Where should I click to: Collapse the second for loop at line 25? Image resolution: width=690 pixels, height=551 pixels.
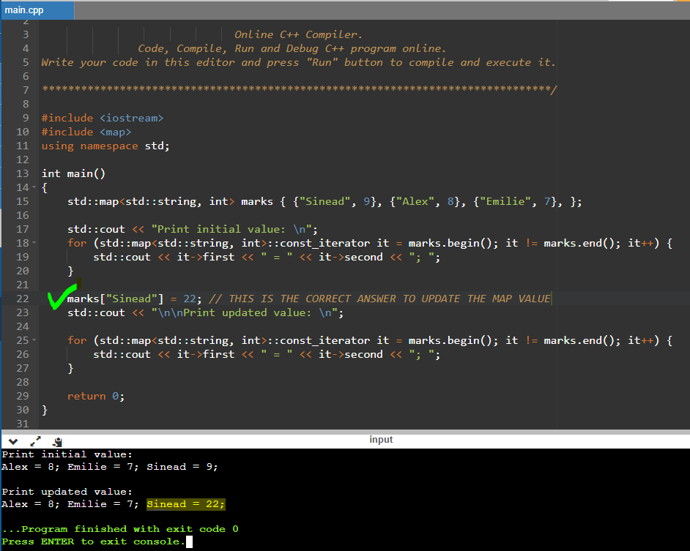click(32, 340)
